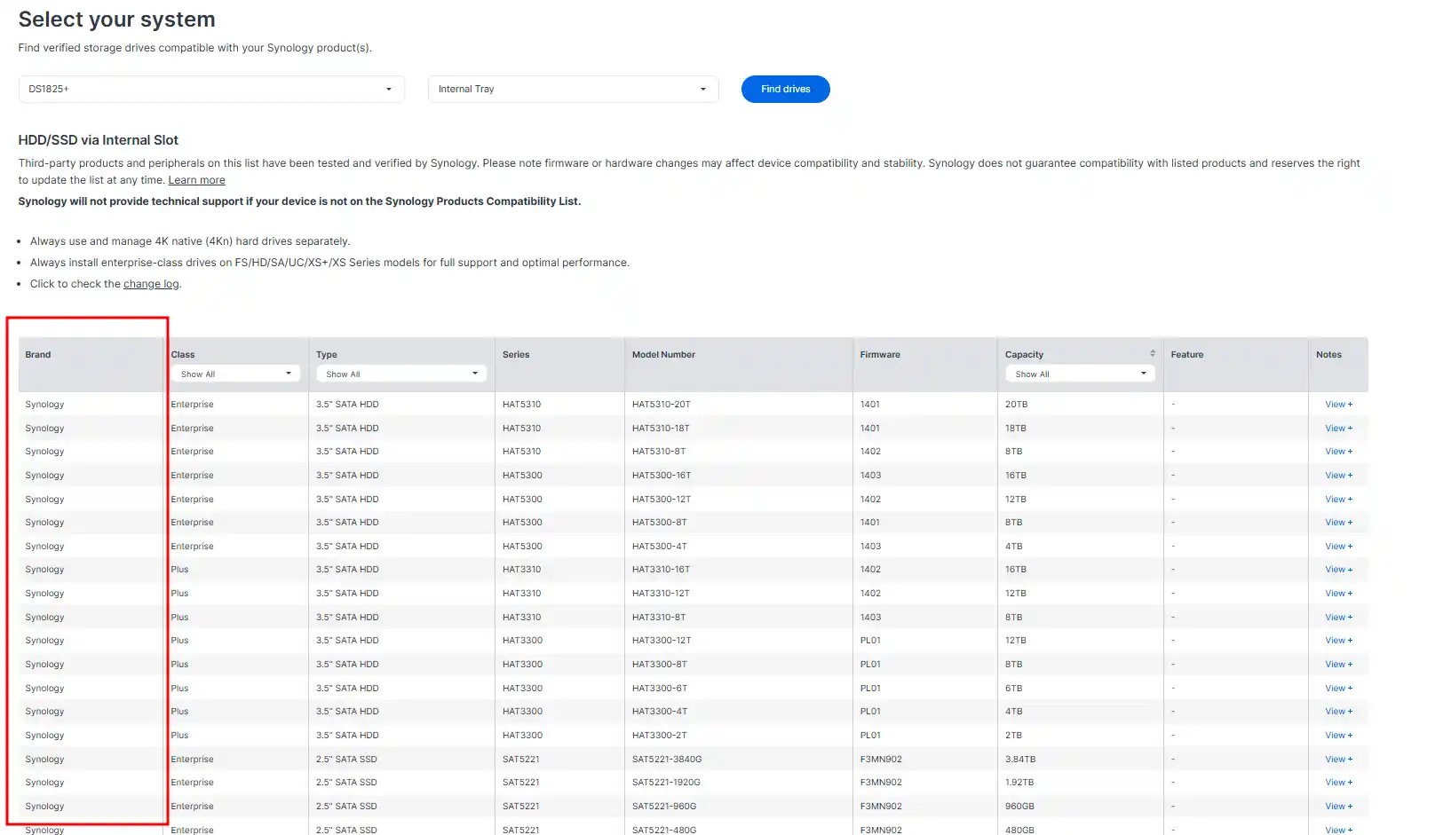This screenshot has width=1451, height=835.
Task: Click series HAT3300 in HAT3300-2T row
Action: 522,736
